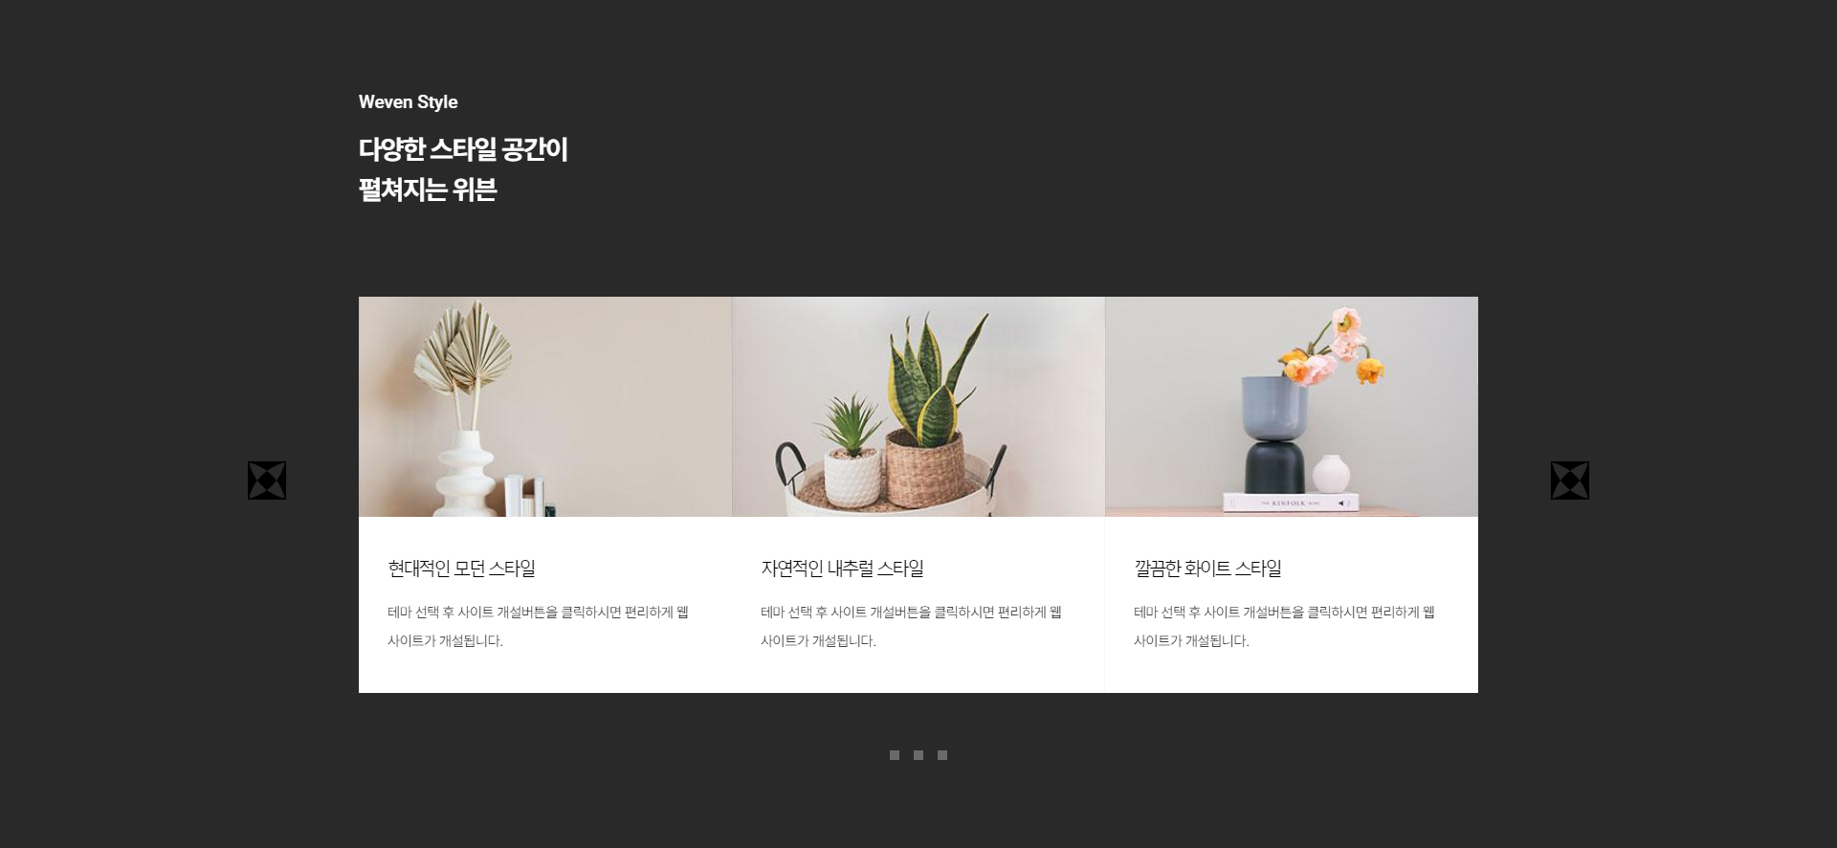Click the 깔끔한 화이트 스타일 title
Viewport: 1837px width, 848px height.
click(x=1207, y=569)
